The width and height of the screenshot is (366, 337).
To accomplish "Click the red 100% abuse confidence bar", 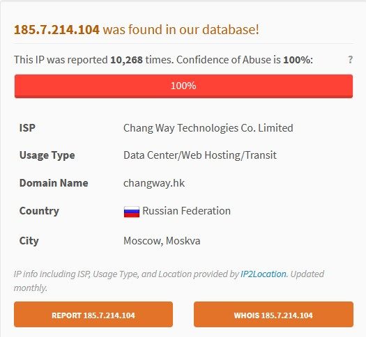I will tap(183, 86).
